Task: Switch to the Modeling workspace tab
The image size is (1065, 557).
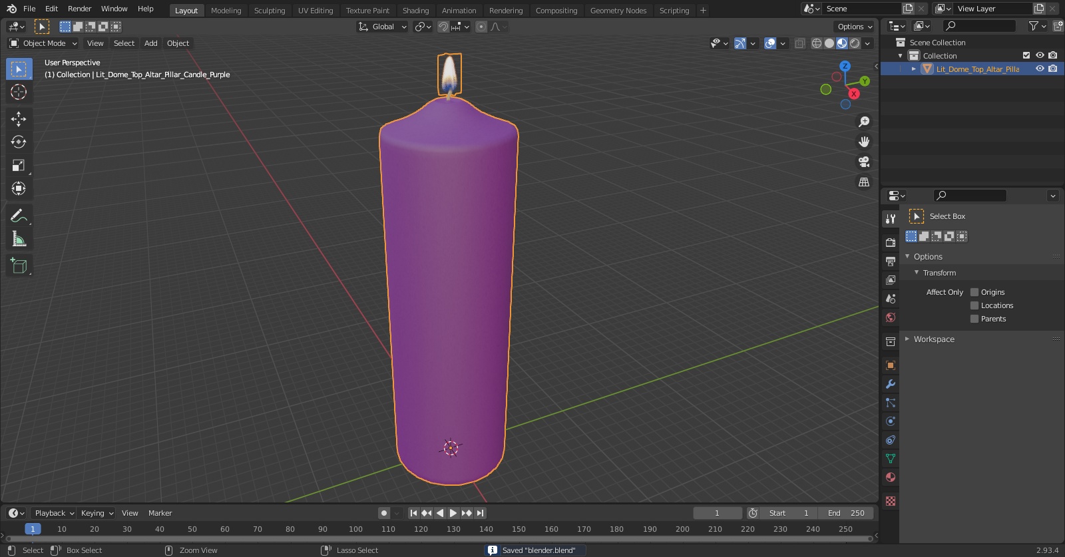Action: tap(226, 11)
